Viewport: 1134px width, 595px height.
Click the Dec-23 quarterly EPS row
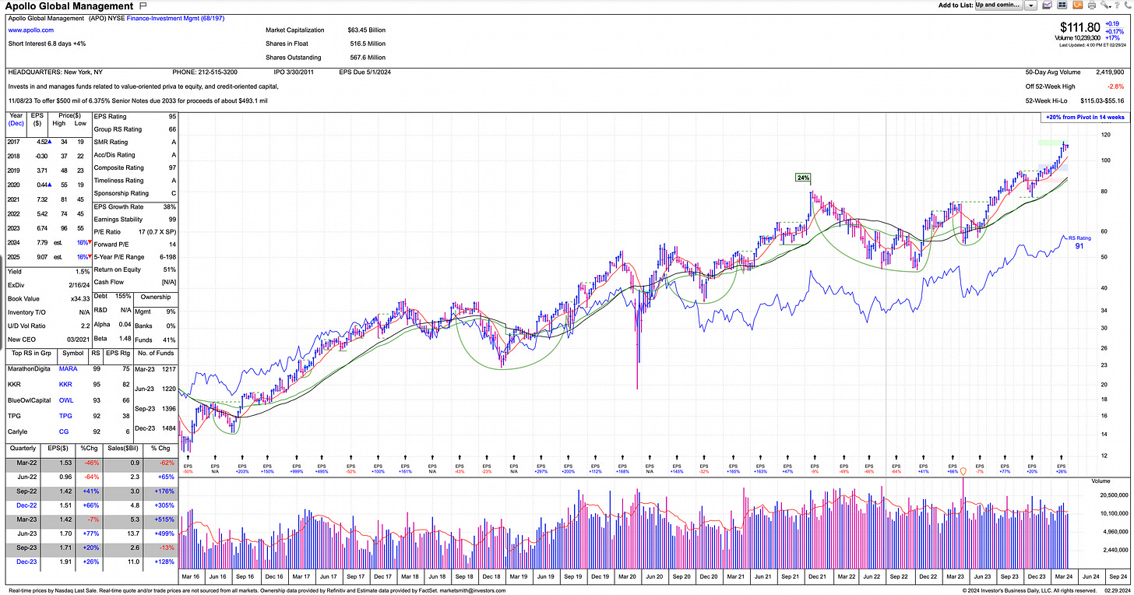[x=92, y=562]
